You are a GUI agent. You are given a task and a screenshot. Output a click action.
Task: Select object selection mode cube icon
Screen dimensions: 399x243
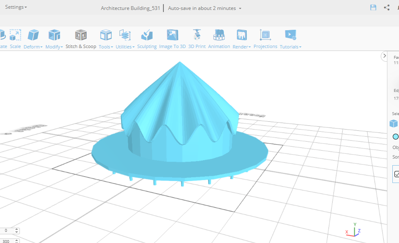pyautogui.click(x=393, y=123)
